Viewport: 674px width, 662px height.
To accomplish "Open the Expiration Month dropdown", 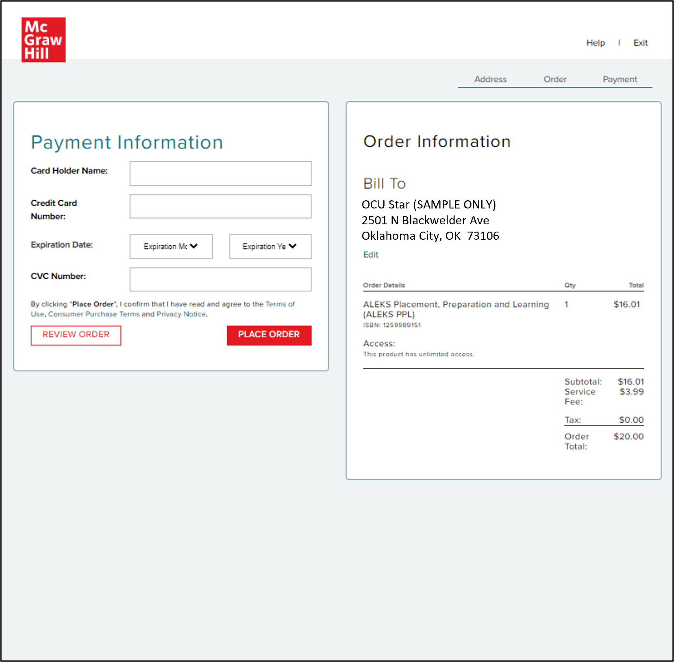I will point(171,246).
